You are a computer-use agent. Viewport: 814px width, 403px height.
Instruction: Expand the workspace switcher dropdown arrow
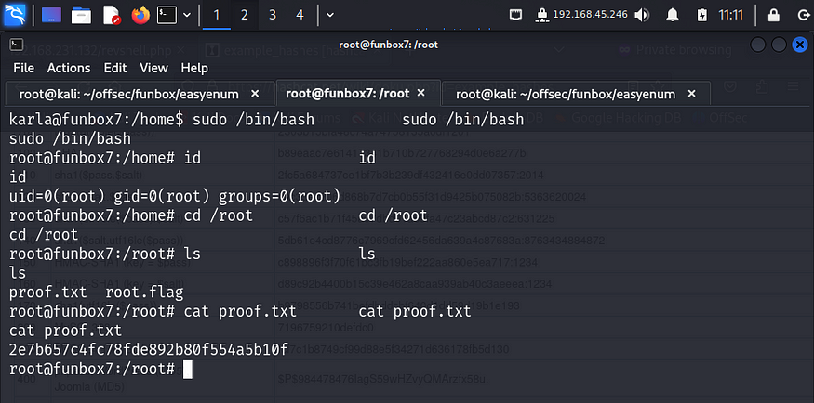point(330,15)
